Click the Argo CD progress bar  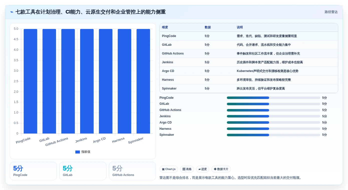coord(273,122)
